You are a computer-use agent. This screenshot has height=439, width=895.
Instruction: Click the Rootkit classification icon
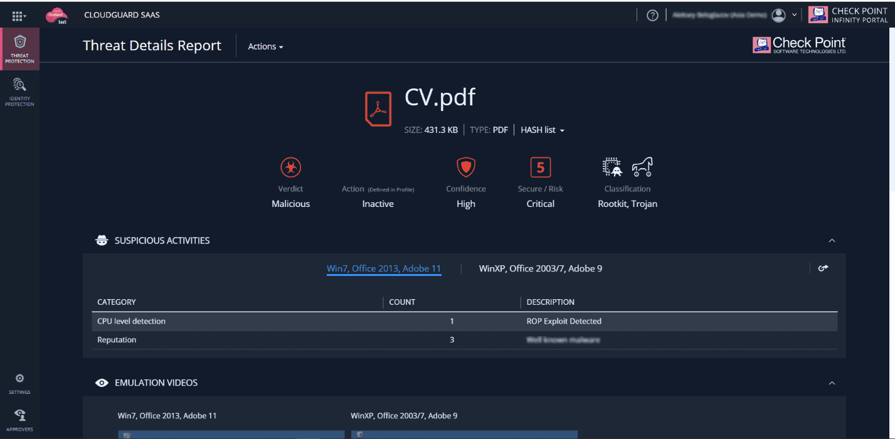click(612, 167)
